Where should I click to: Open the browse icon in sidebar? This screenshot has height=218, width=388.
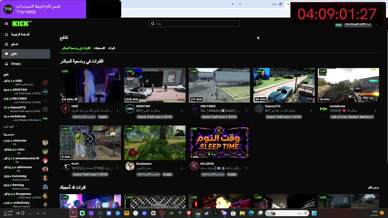click(x=6, y=44)
